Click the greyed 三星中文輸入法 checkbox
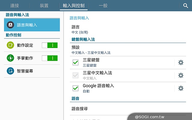 click(x=76, y=75)
